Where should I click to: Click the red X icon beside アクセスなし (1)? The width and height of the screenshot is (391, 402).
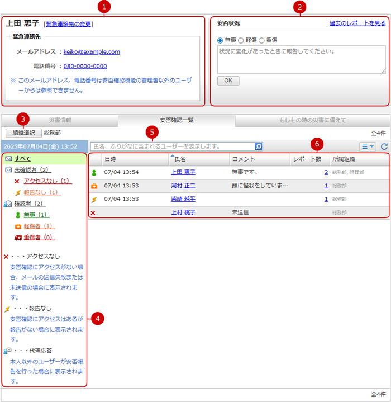17,182
